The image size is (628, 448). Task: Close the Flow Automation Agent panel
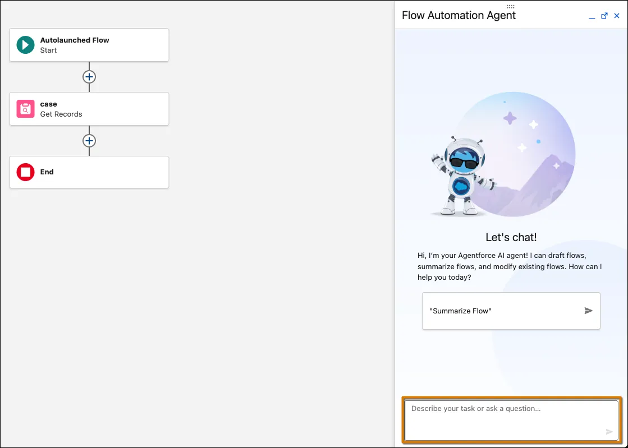point(617,16)
